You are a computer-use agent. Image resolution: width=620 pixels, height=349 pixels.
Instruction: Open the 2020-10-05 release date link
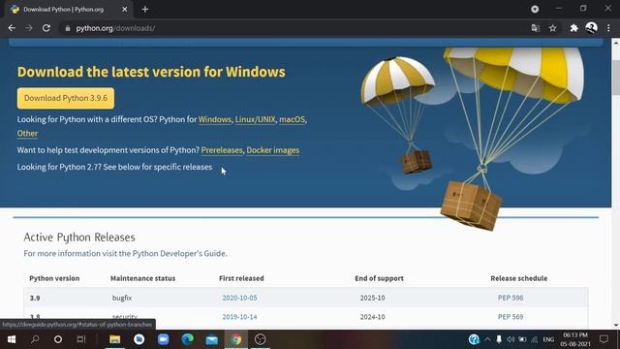click(x=239, y=298)
